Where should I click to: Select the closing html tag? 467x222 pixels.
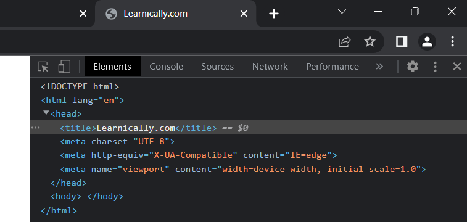click(59, 211)
